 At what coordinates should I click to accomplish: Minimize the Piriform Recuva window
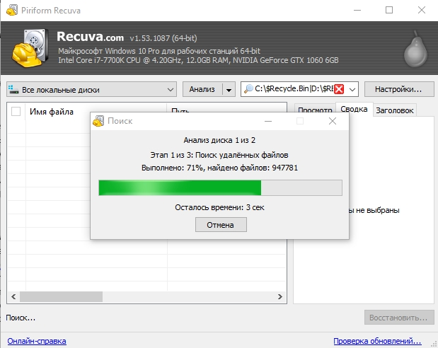click(357, 11)
